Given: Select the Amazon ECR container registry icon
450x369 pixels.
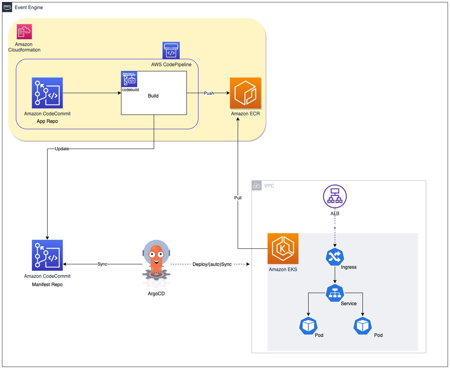Looking at the screenshot, I should 245,94.
